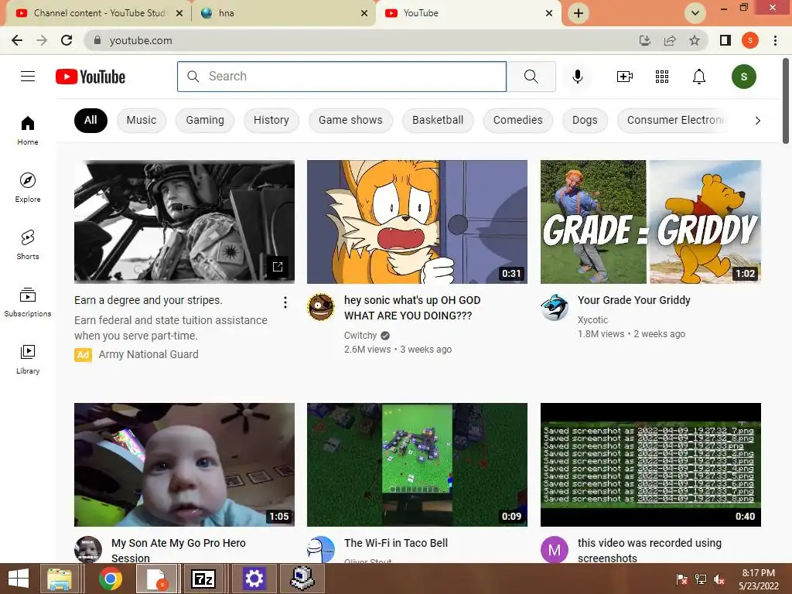Bookmark this page with star icon
This screenshot has width=792, height=594.
click(x=695, y=40)
